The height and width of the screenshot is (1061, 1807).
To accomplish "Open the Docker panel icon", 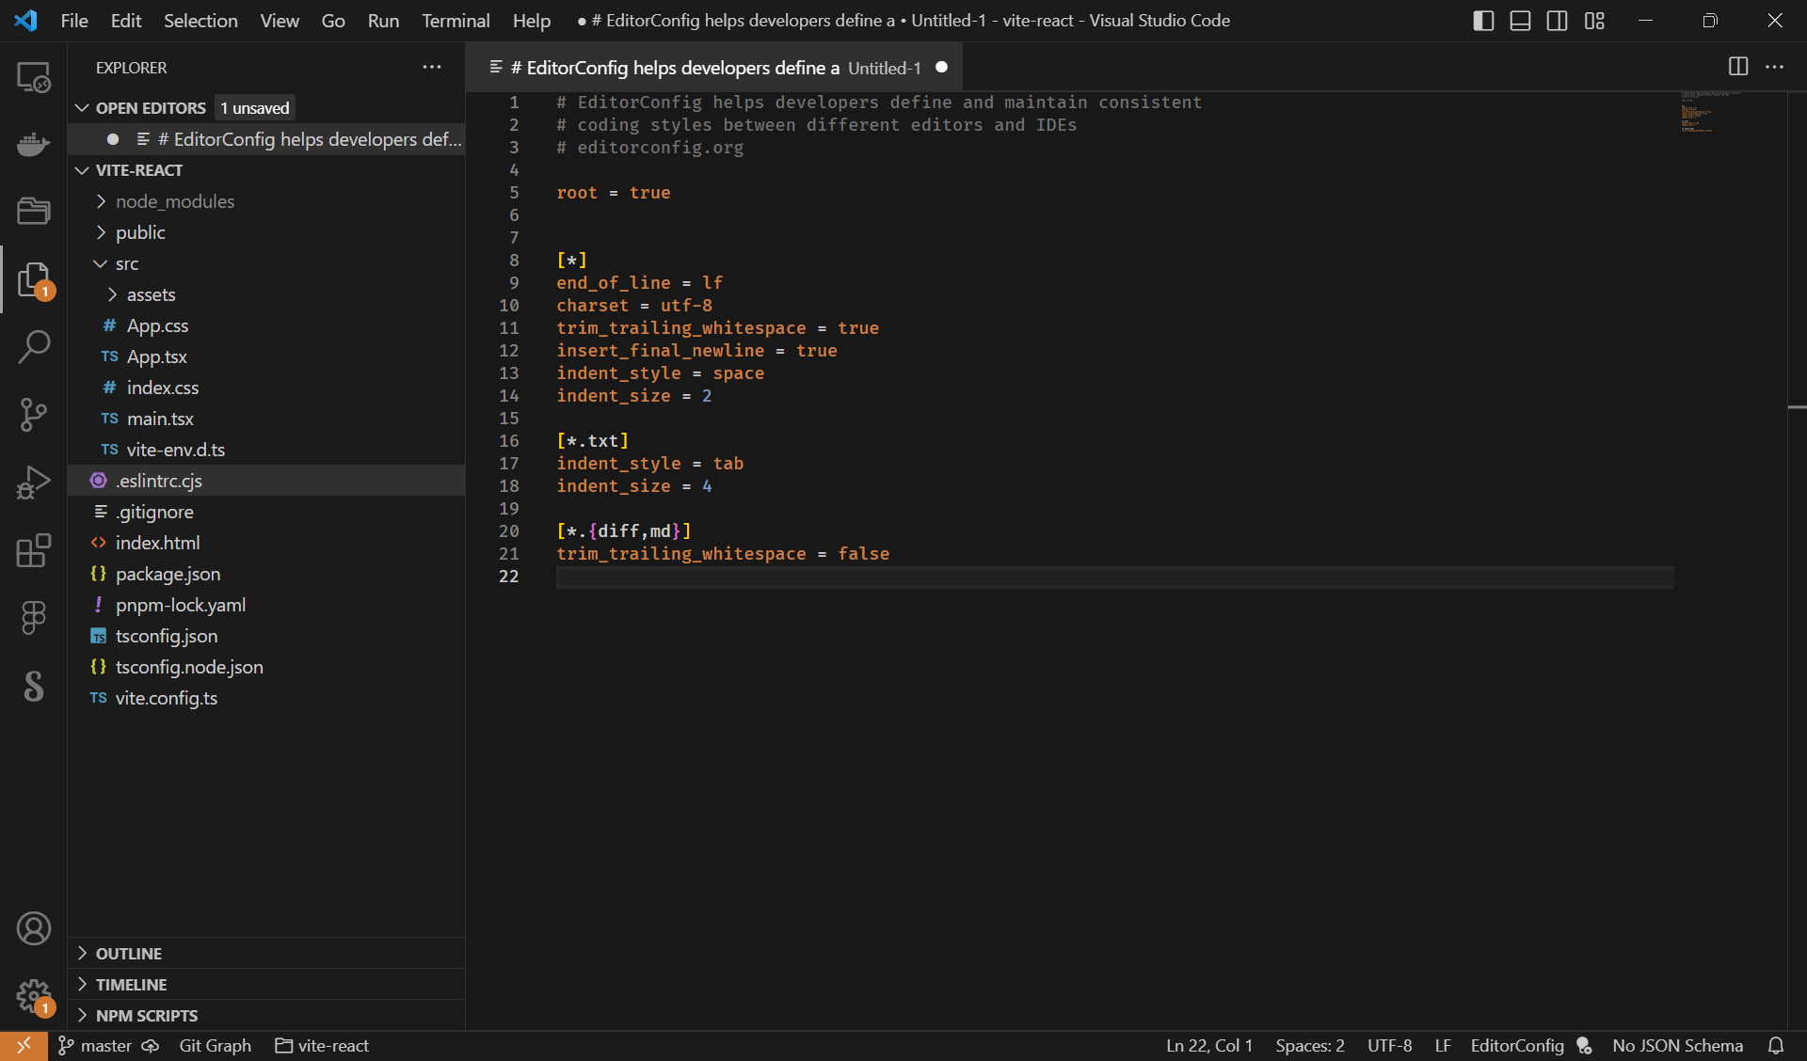I will point(34,144).
